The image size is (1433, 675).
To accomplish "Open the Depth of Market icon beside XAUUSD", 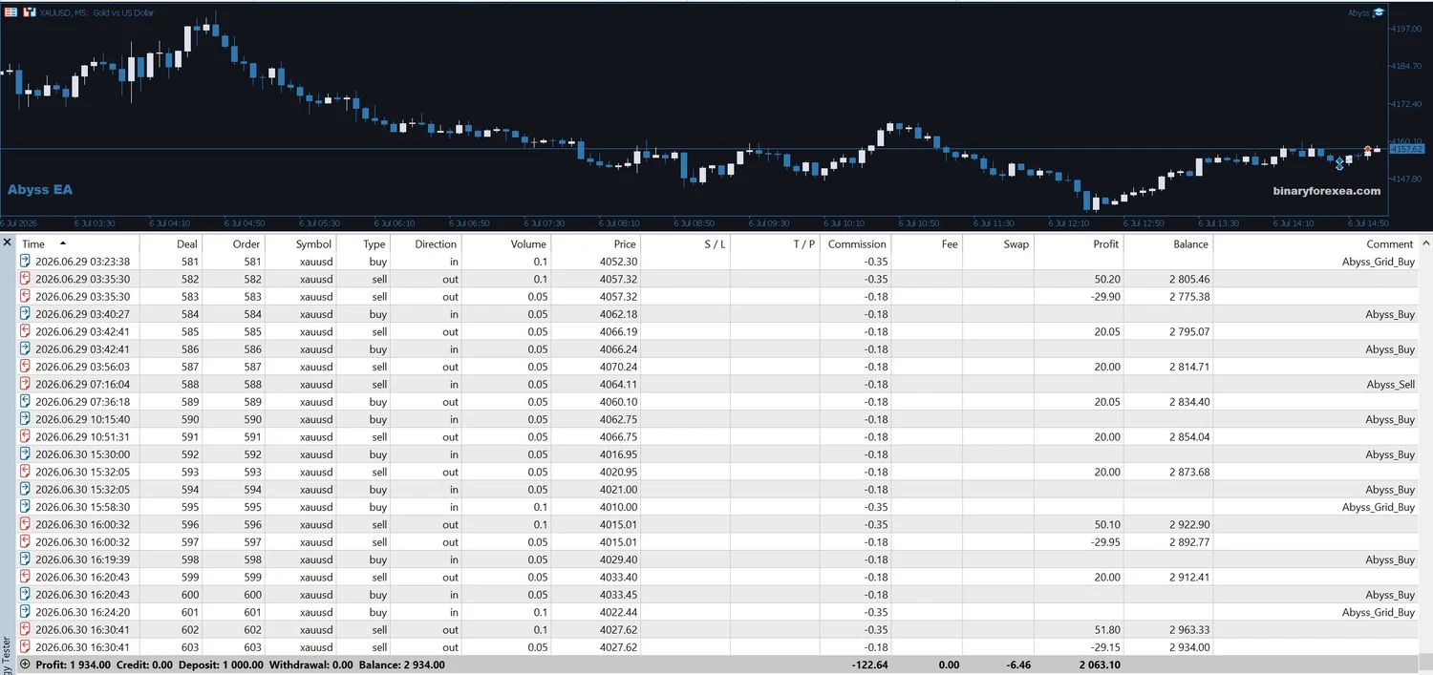I will coord(29,12).
